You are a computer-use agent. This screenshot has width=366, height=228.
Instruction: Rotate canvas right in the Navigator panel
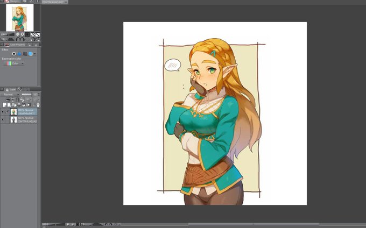(x=22, y=39)
